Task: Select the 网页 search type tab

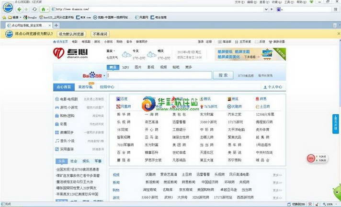Action: (x=113, y=67)
